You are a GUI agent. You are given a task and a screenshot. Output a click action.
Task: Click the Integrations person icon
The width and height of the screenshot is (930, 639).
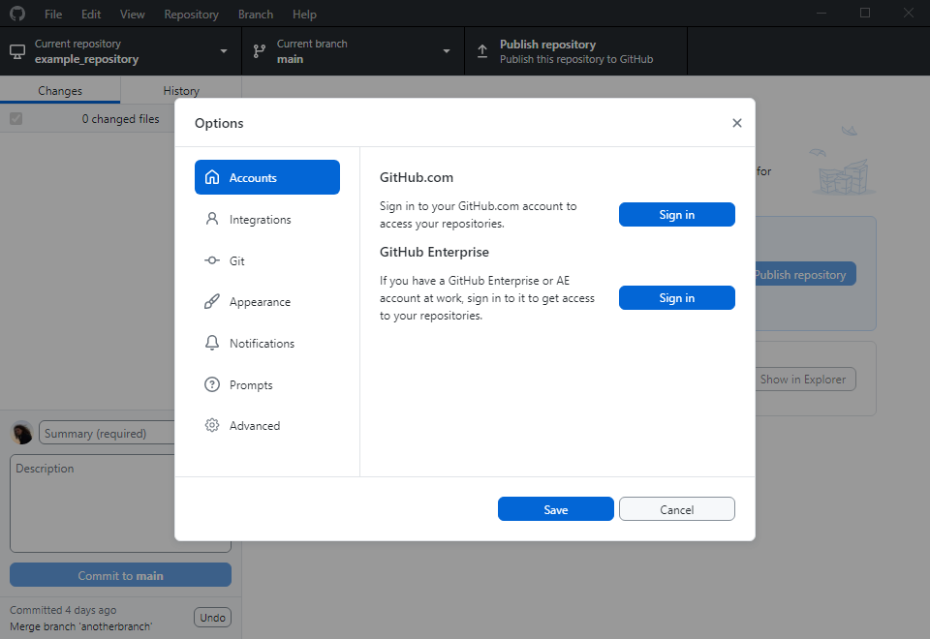(x=212, y=219)
